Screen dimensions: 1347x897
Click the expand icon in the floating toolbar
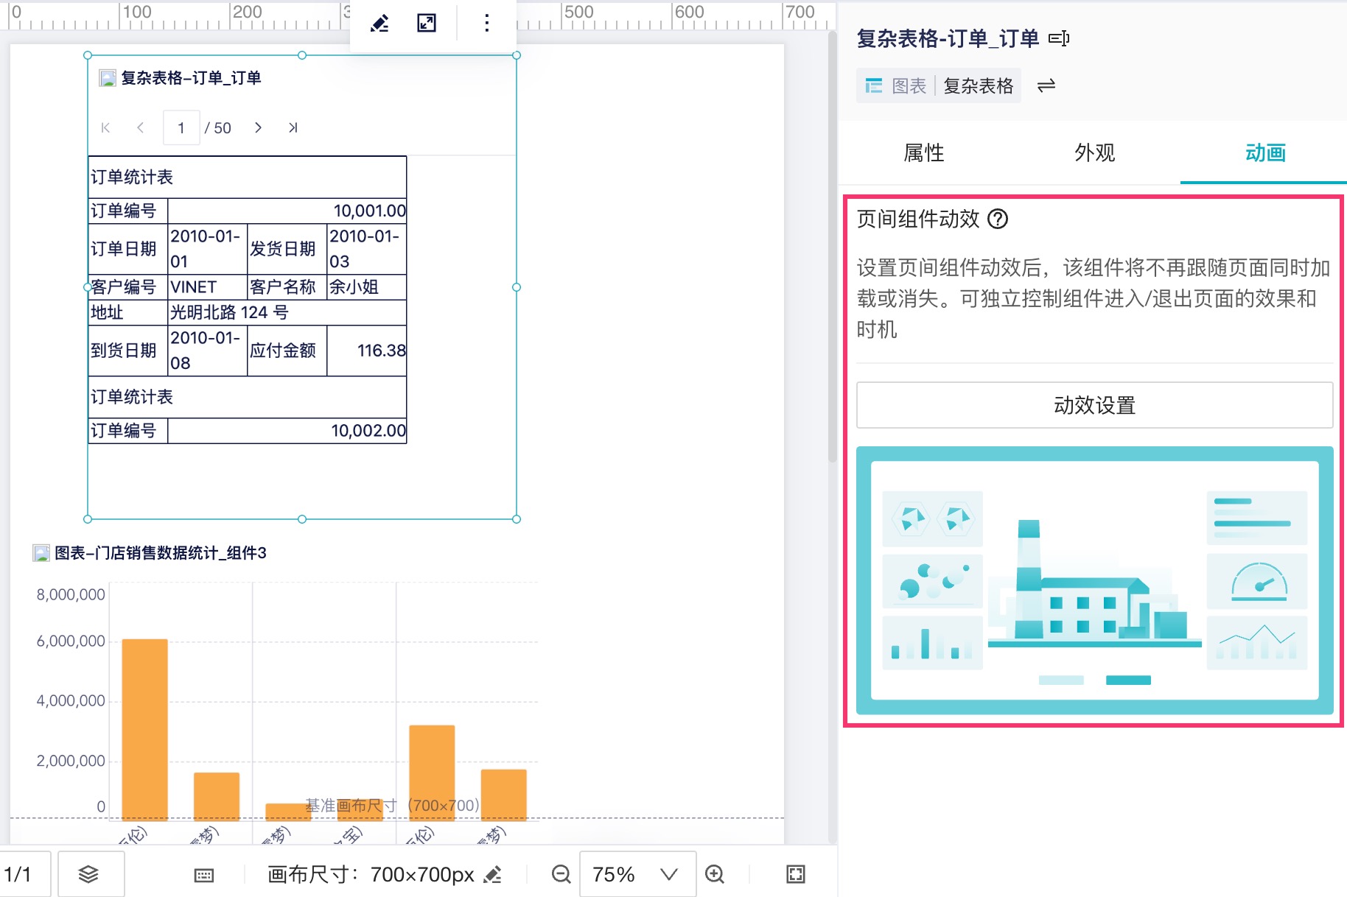coord(426,23)
